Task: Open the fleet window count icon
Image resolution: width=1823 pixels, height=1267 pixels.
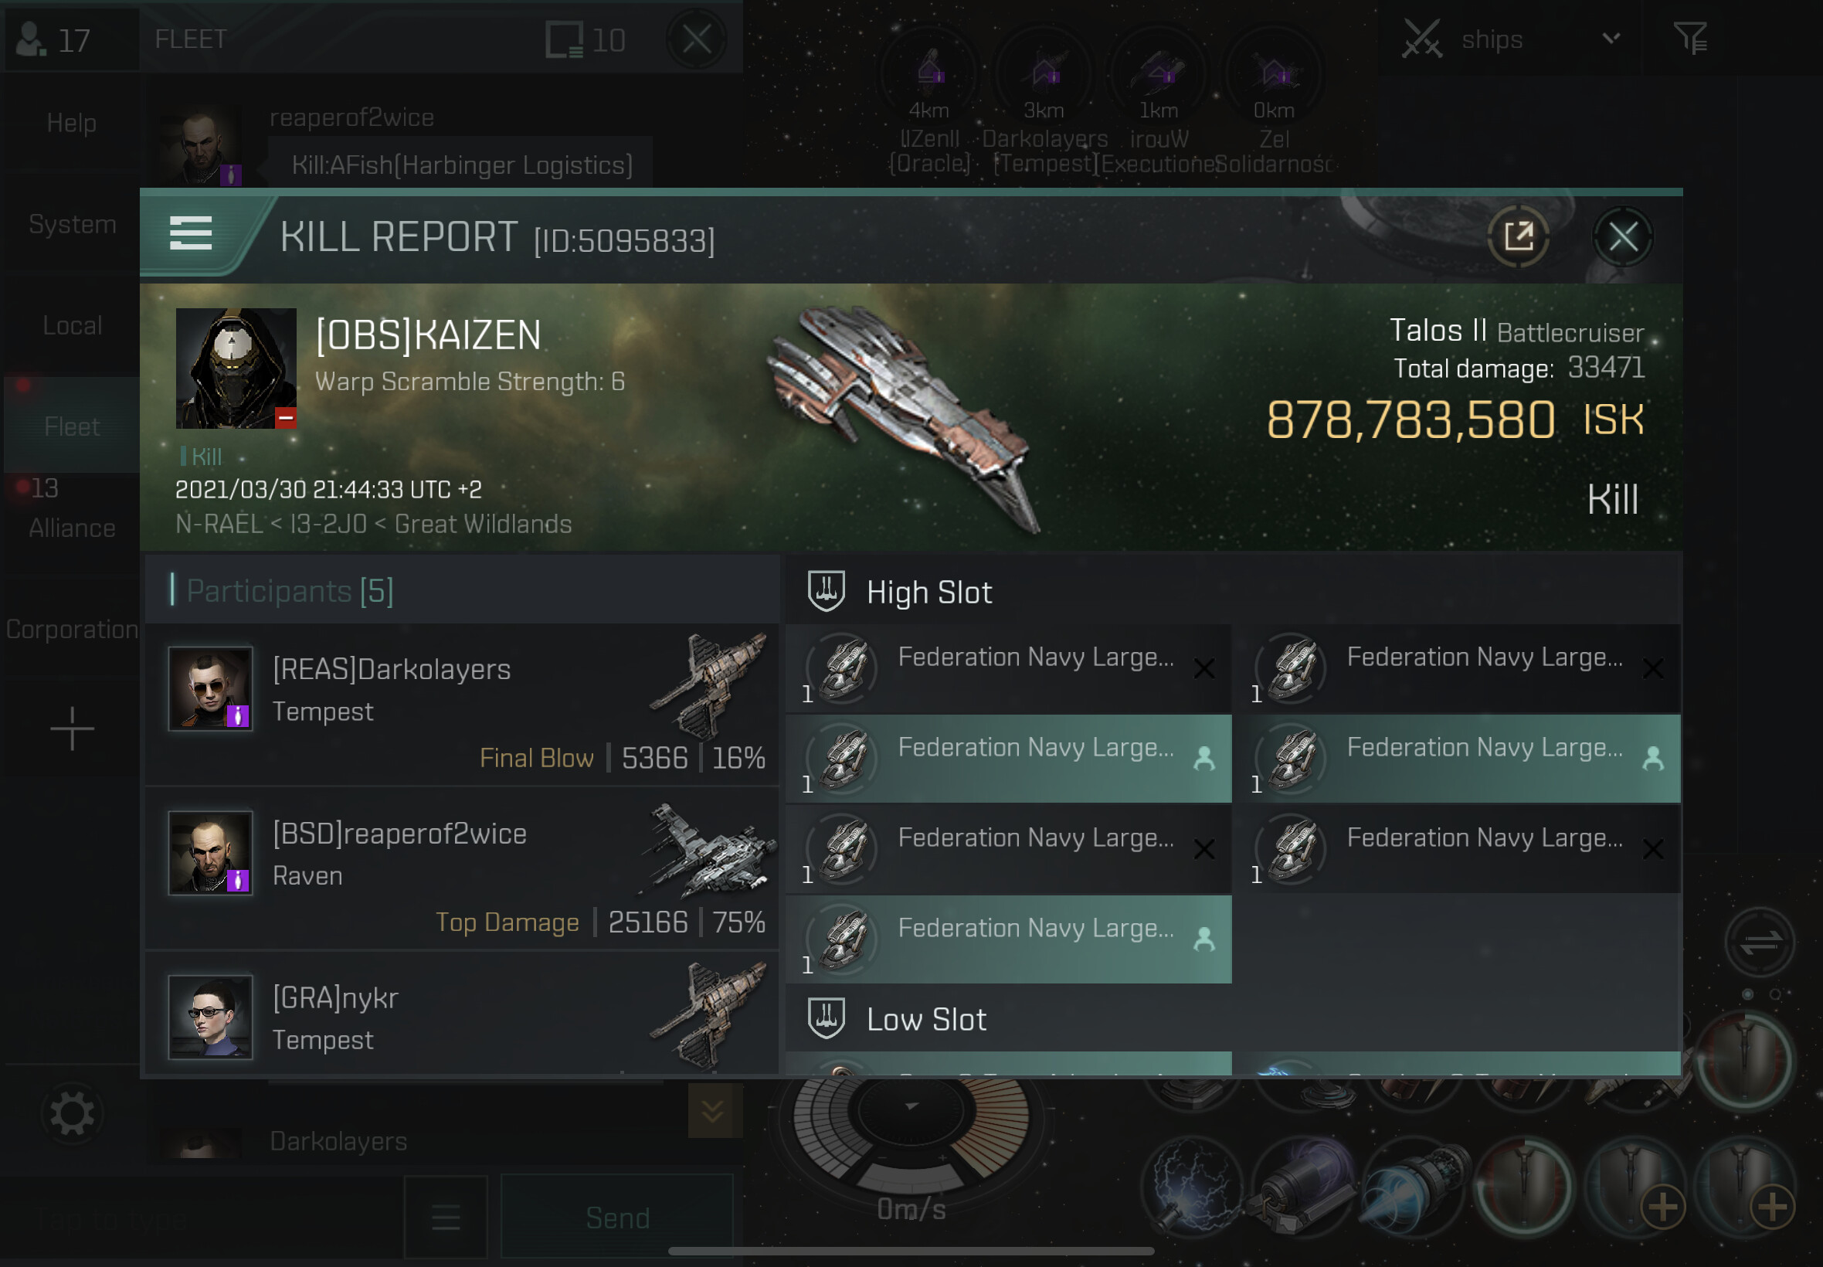Action: [x=586, y=39]
